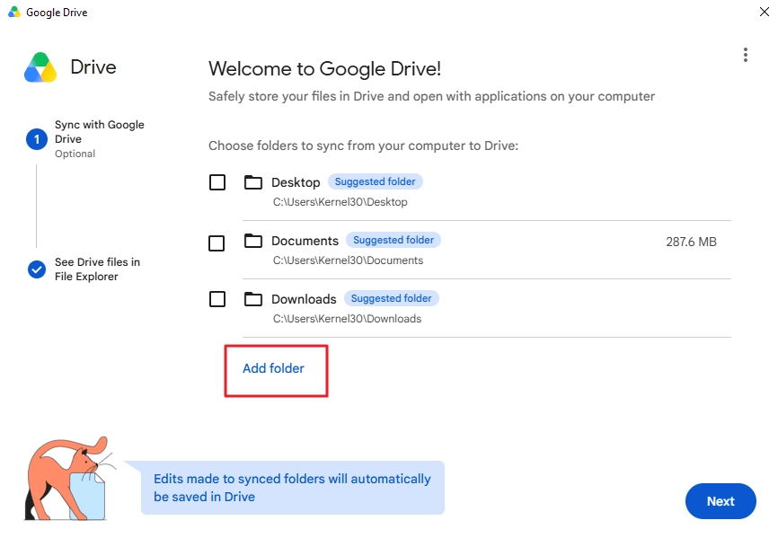
Task: Click the Google Drive logo in title bar
Action: (x=14, y=12)
